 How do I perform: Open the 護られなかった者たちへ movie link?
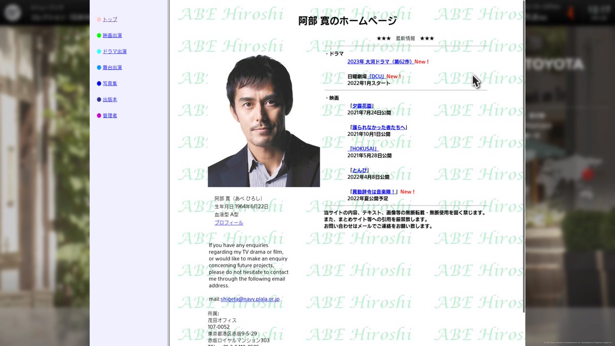click(379, 127)
